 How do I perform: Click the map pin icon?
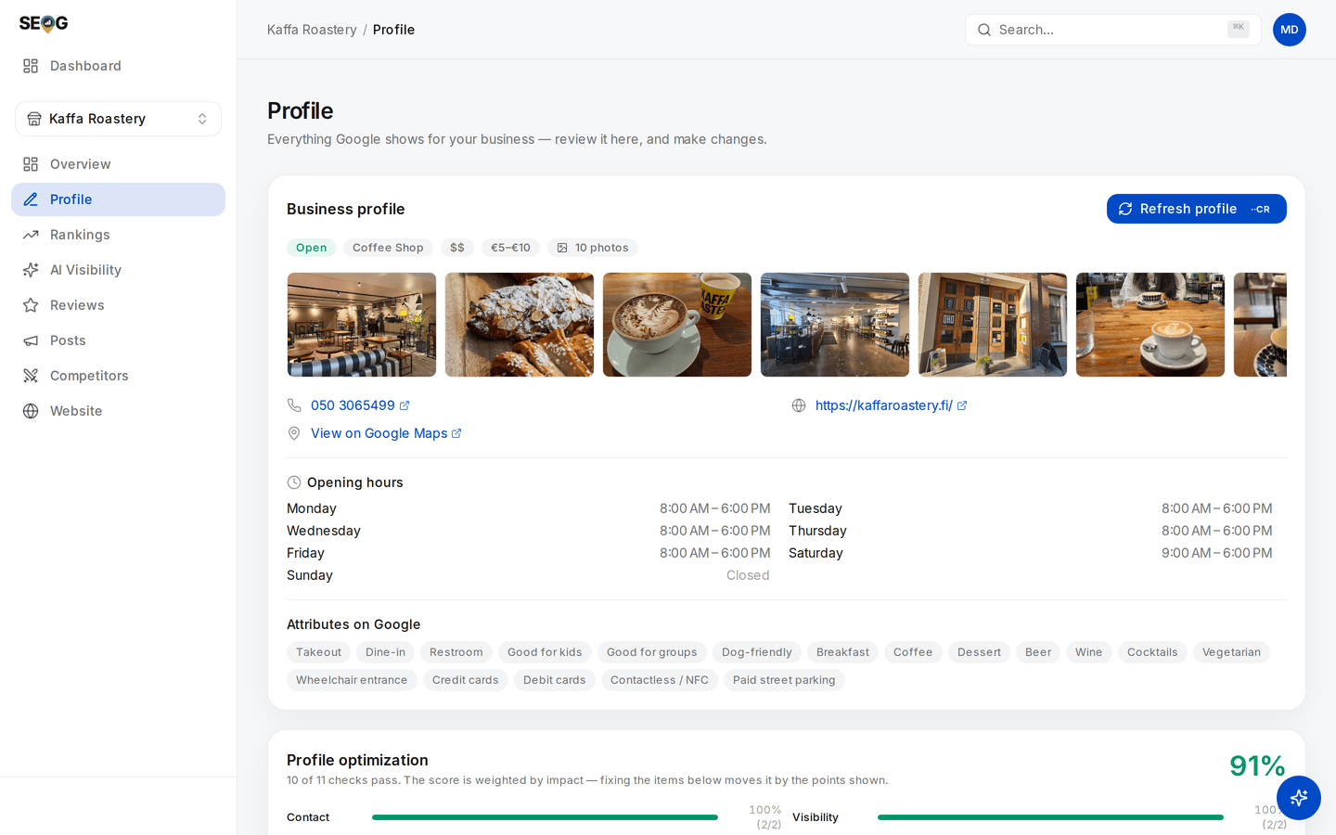[x=294, y=433]
